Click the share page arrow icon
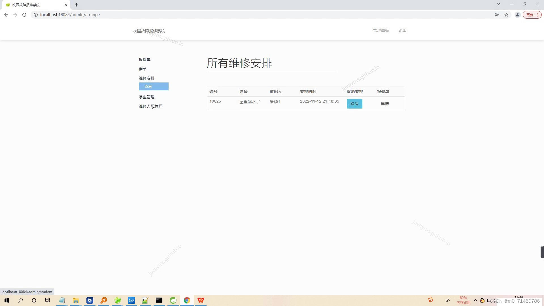Image resolution: width=544 pixels, height=306 pixels. [x=497, y=15]
